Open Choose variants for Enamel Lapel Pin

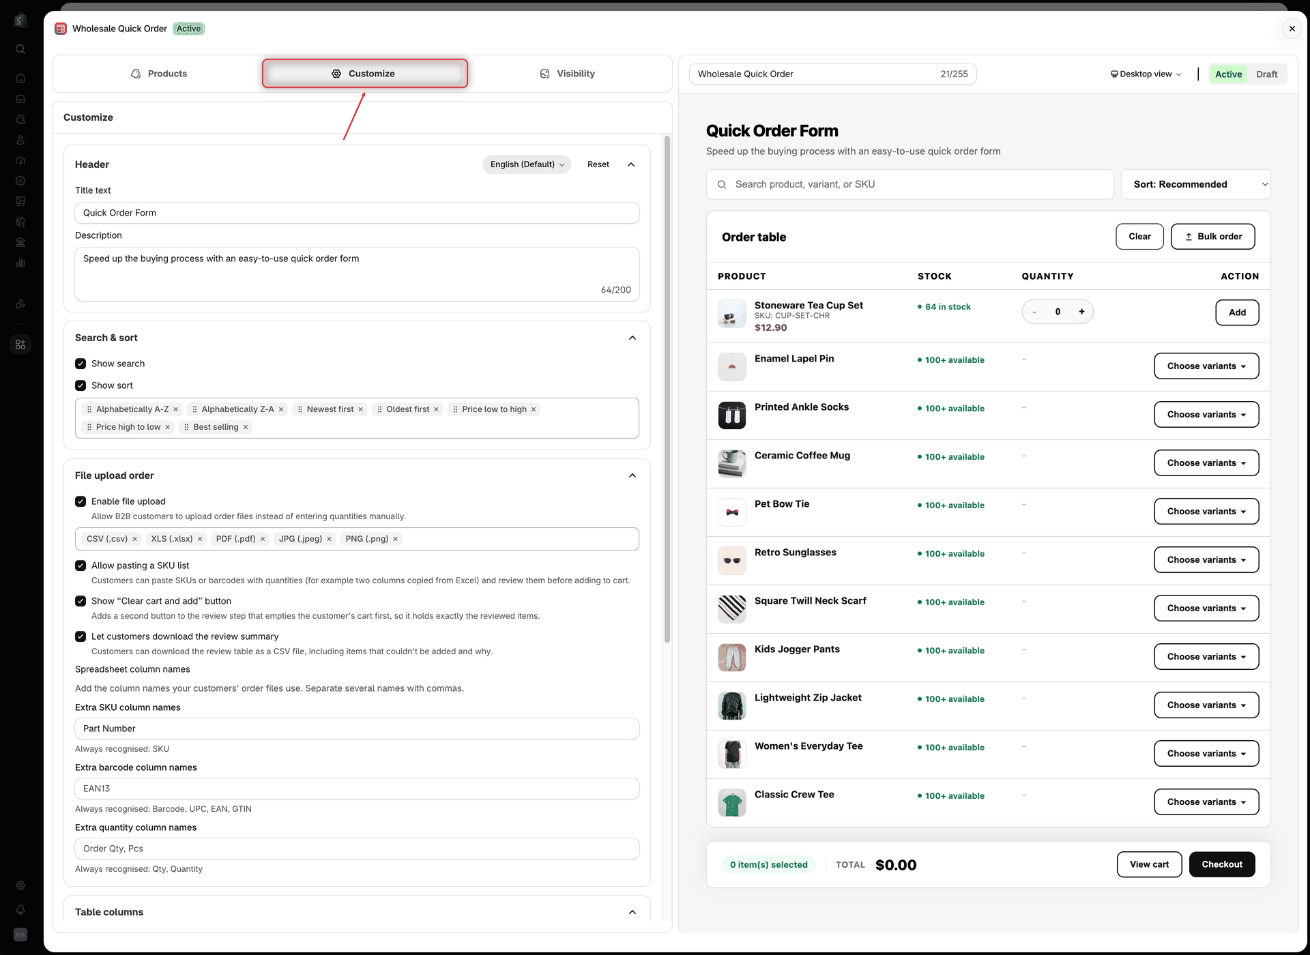coord(1206,366)
